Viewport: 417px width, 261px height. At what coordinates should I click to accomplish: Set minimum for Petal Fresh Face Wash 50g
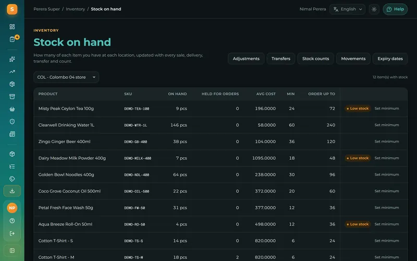(387, 207)
